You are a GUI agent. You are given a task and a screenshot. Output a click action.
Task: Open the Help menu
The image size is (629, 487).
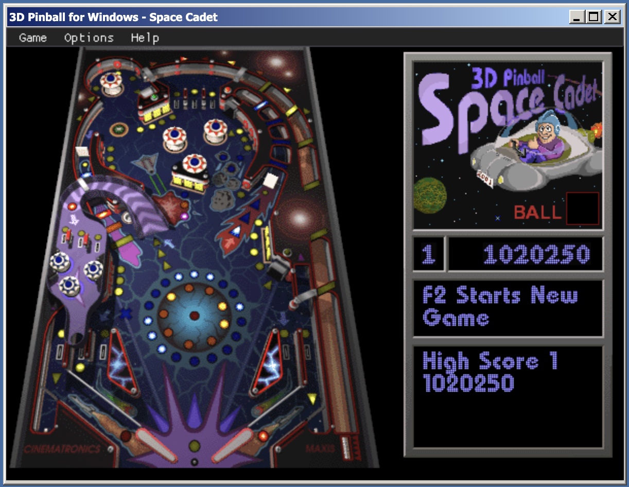pos(145,38)
